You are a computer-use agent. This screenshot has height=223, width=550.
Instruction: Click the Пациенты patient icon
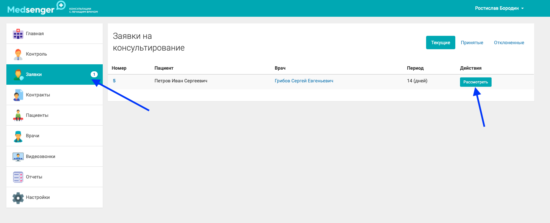tap(18, 116)
